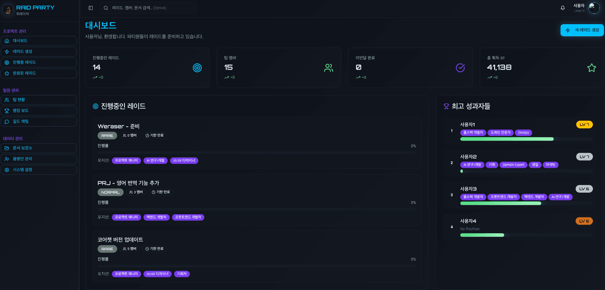
Task: Toggle the sidebar collapse icon
Action: pos(91,8)
